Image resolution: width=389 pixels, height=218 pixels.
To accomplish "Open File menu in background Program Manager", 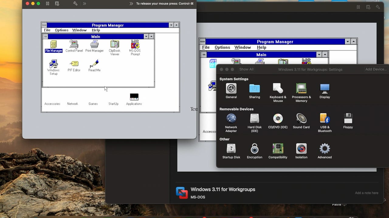I will click(x=206, y=48).
